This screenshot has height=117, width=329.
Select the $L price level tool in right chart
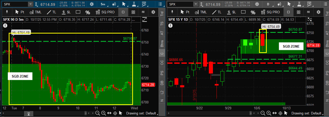coord(232,12)
